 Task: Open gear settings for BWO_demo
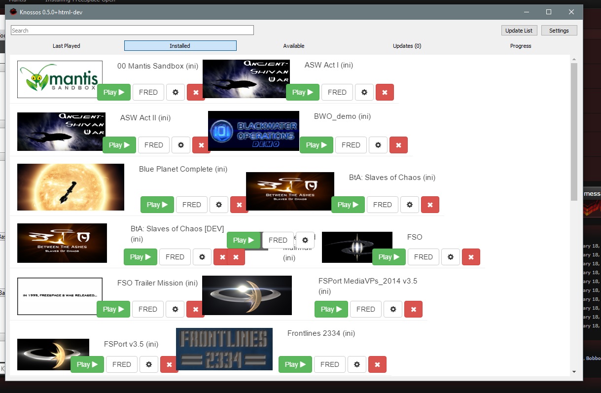(378, 145)
